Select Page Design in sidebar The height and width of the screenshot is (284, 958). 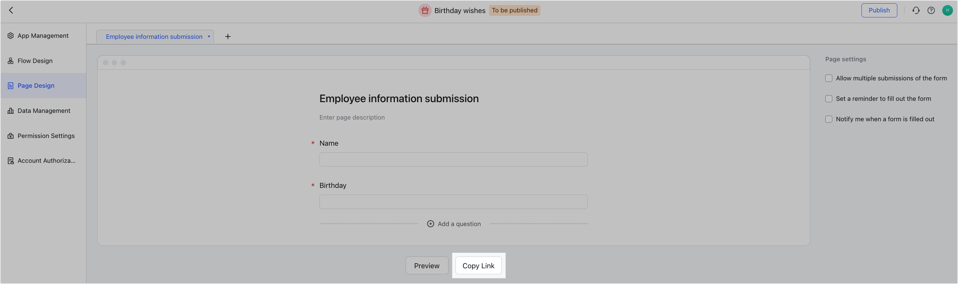point(43,85)
